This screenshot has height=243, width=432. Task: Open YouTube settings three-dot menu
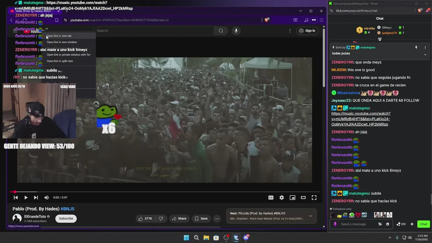(290, 31)
